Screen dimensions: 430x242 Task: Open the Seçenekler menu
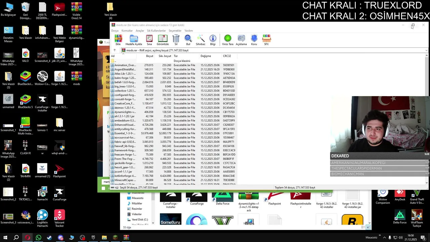175,31
